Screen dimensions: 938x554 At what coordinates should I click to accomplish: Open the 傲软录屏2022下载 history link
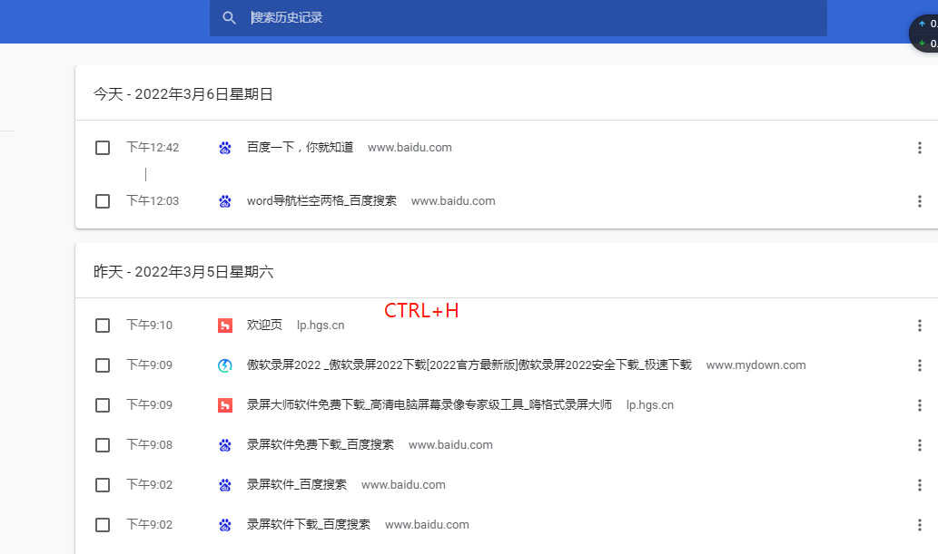point(469,365)
